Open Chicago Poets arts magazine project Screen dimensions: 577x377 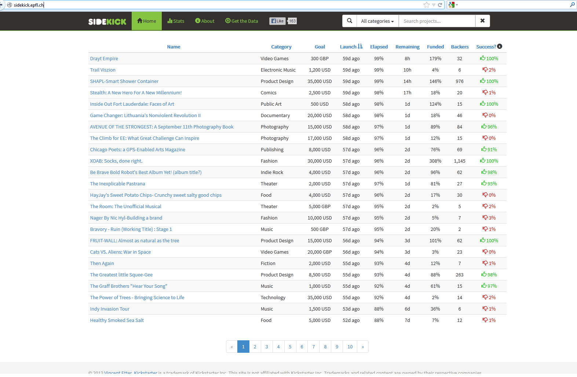pos(138,149)
